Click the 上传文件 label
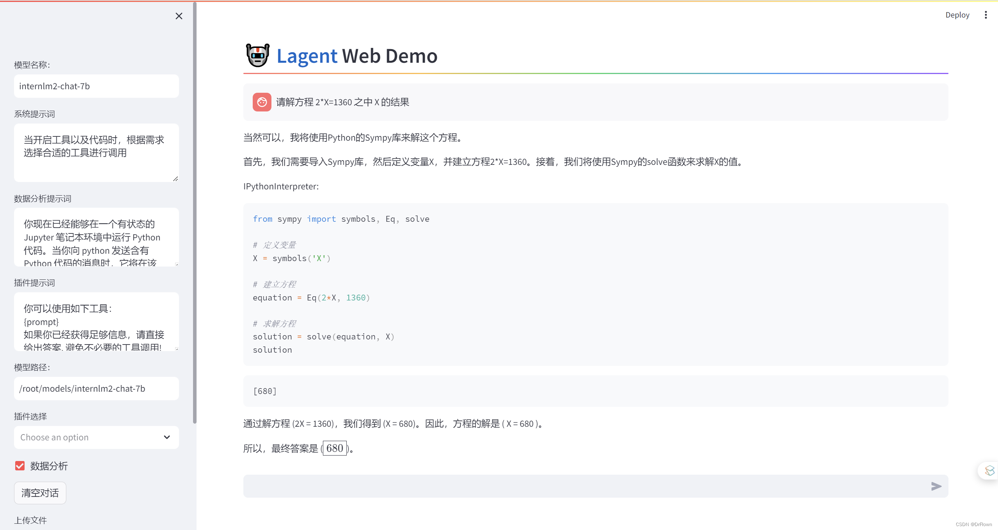The image size is (998, 530). click(30, 520)
